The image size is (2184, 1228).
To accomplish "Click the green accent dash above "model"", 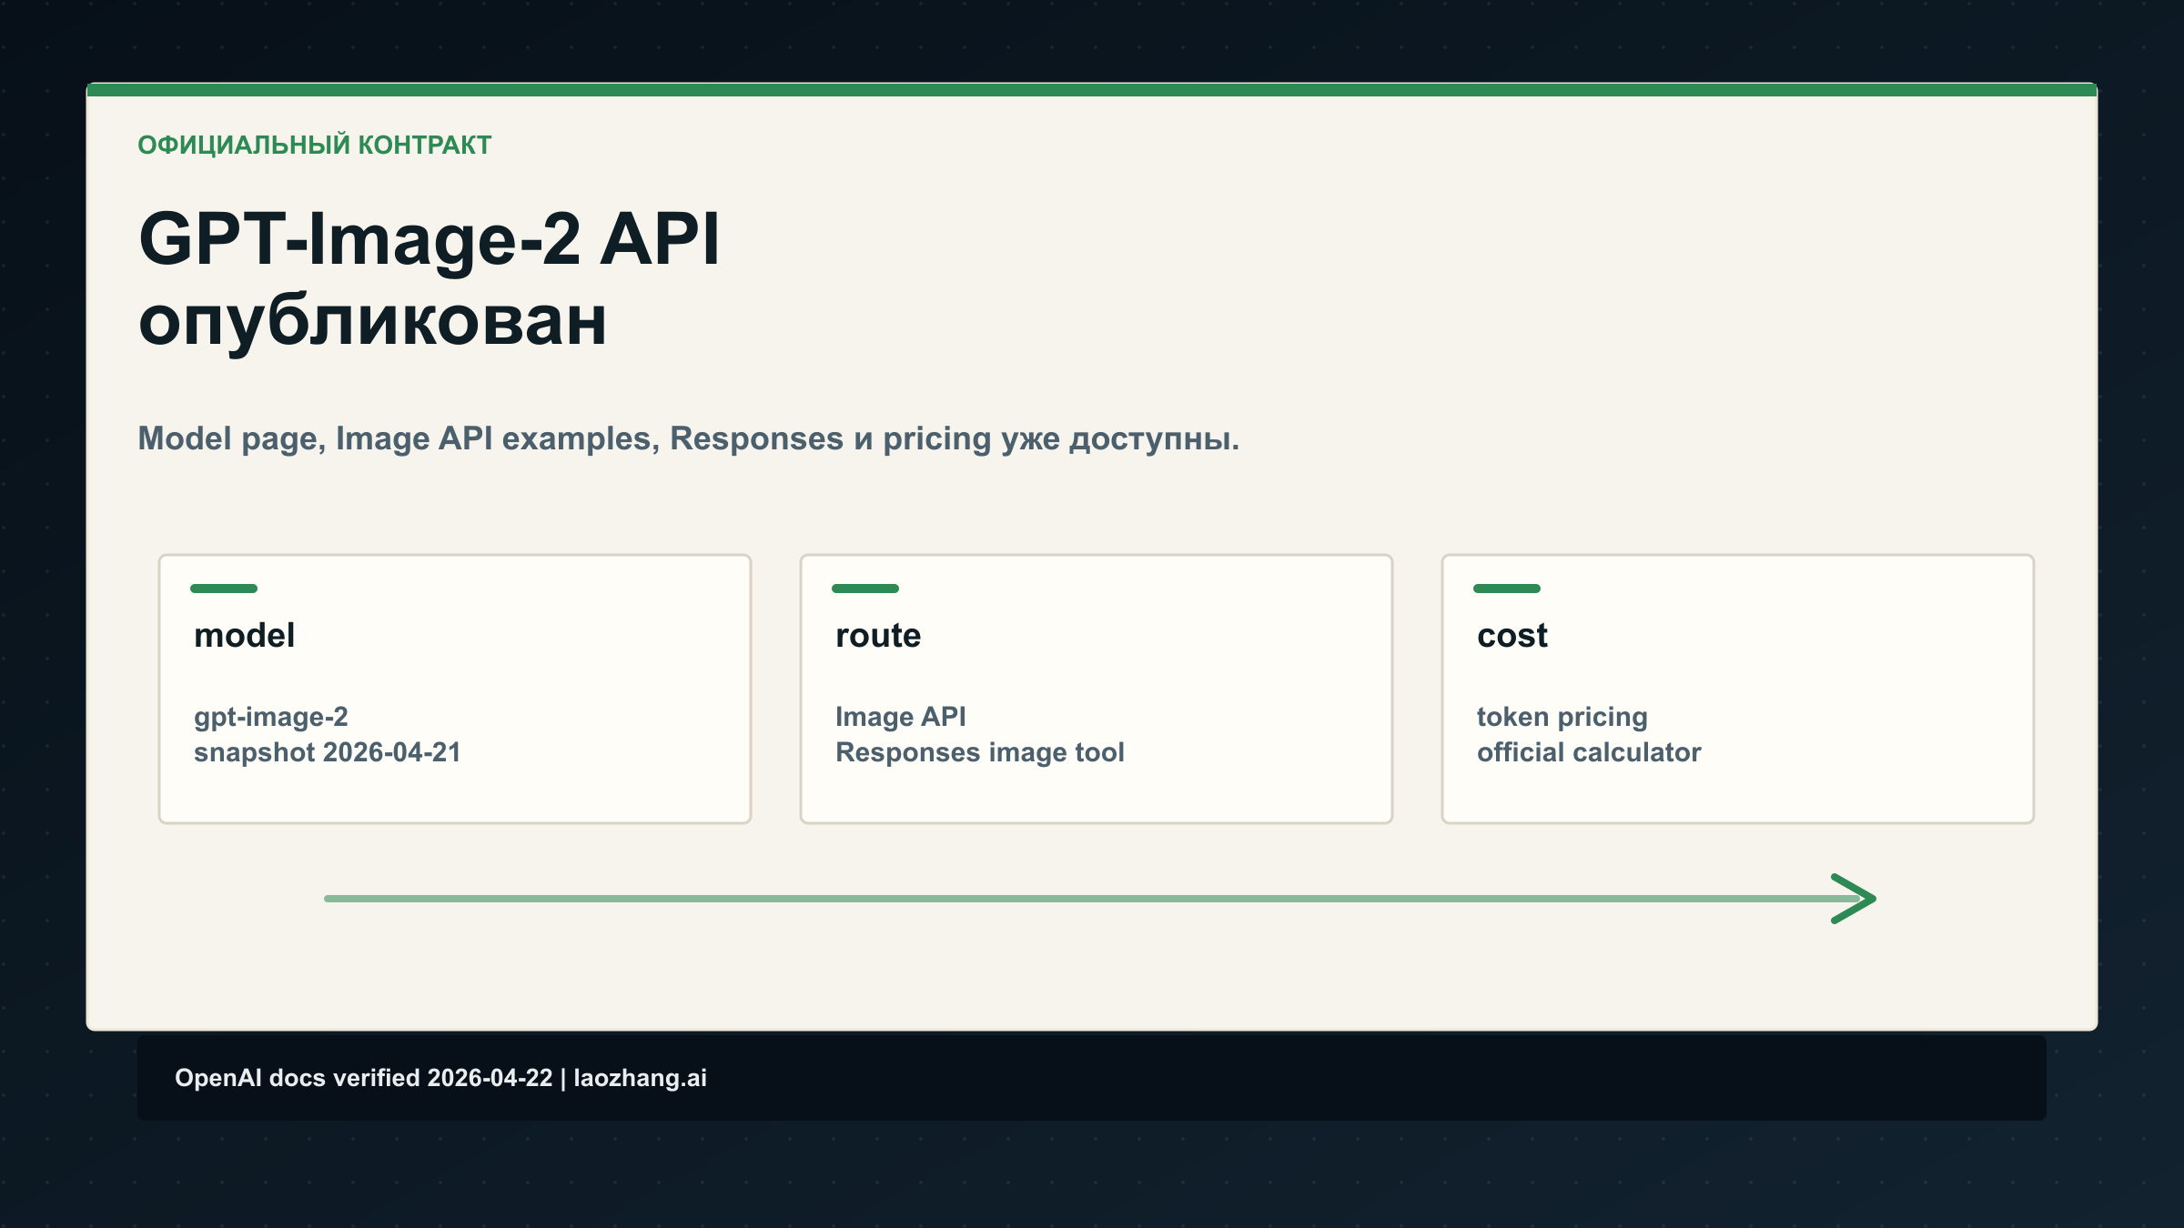I will (224, 589).
